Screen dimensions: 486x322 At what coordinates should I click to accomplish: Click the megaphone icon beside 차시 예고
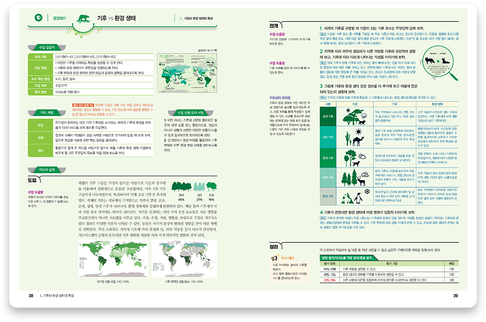tap(275, 258)
